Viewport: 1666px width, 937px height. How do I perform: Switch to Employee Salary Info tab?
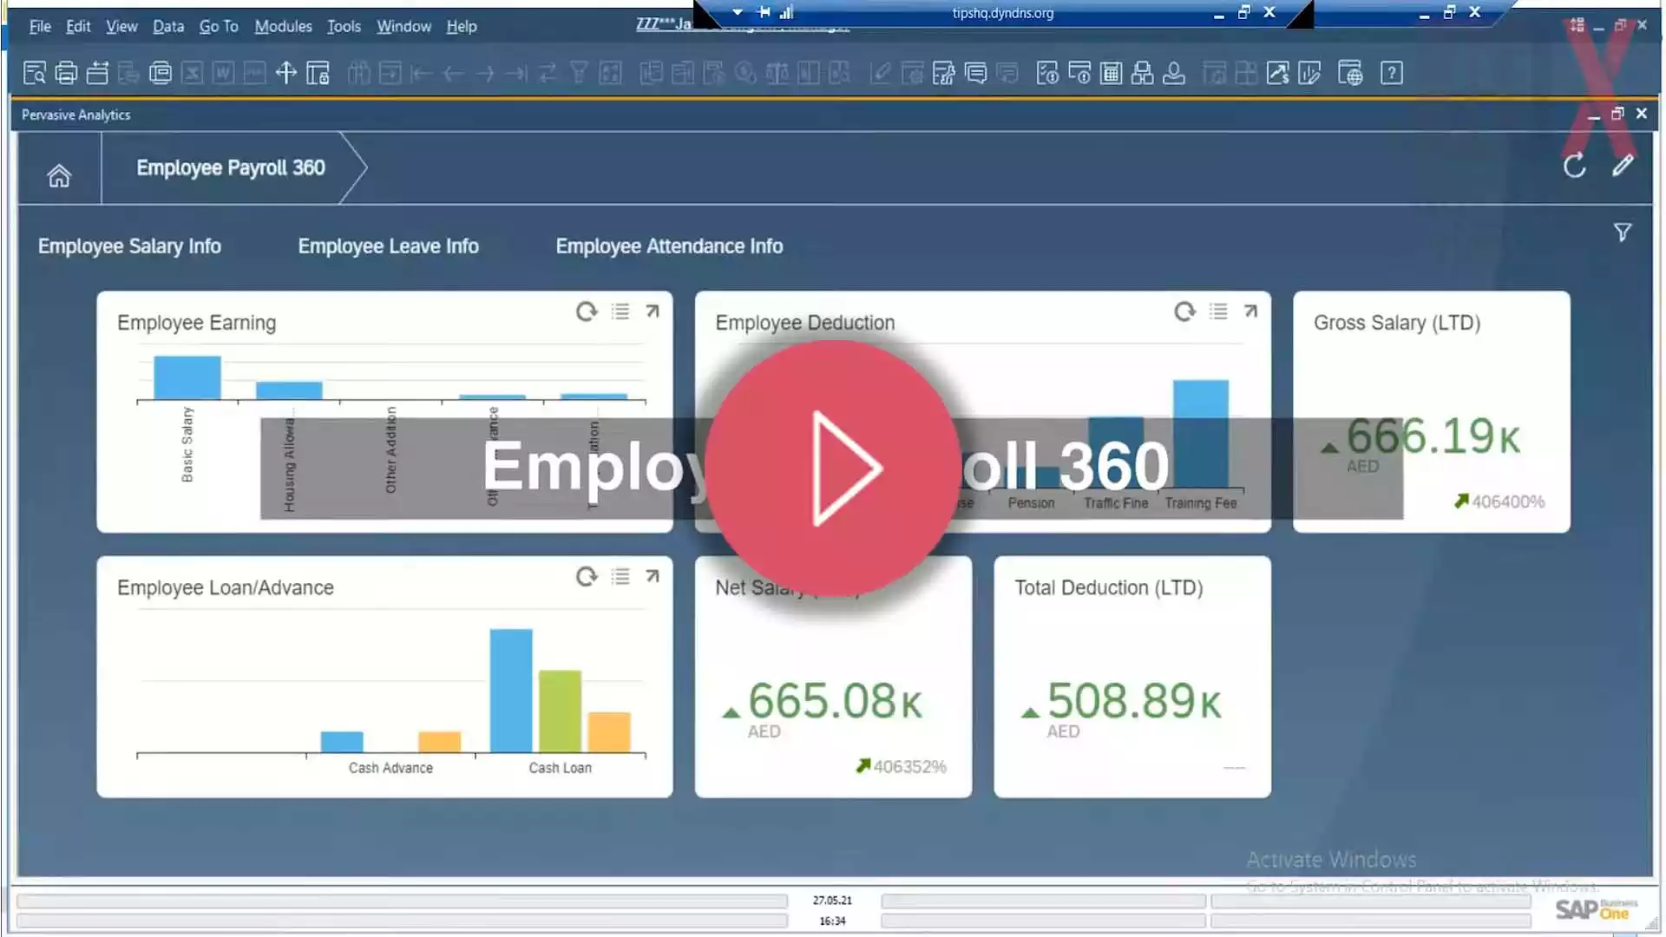click(129, 246)
